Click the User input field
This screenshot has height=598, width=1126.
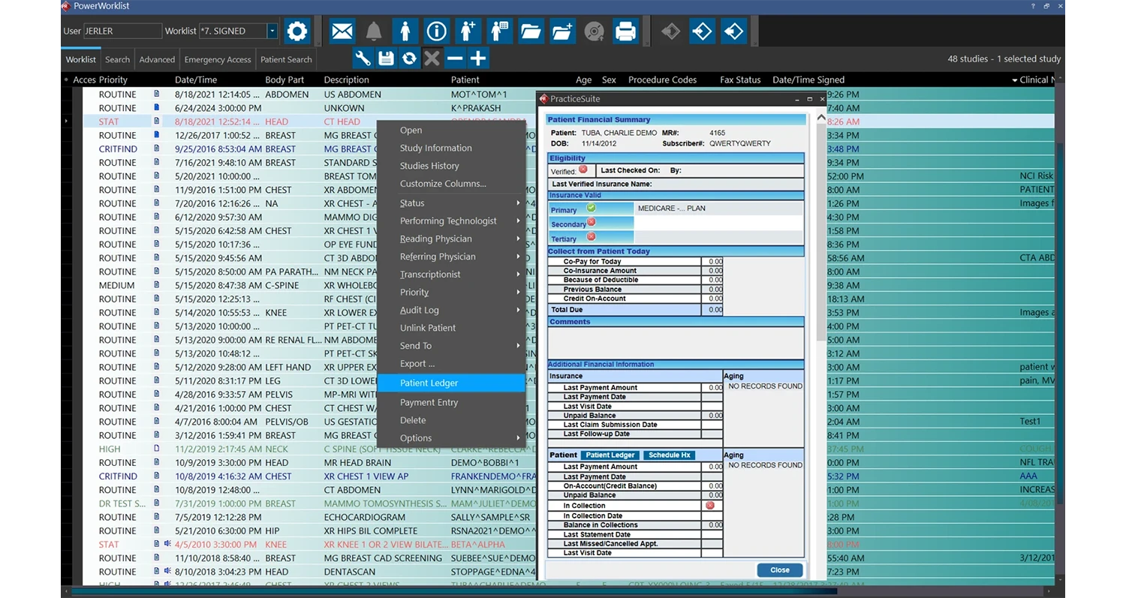coord(122,32)
